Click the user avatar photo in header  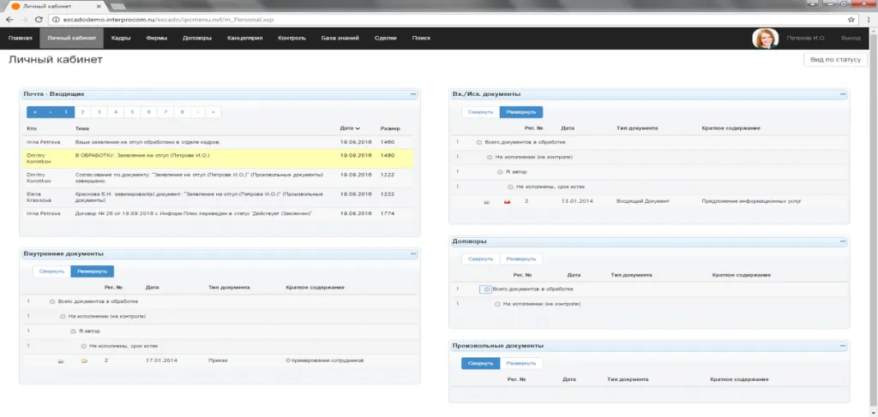[x=765, y=39]
